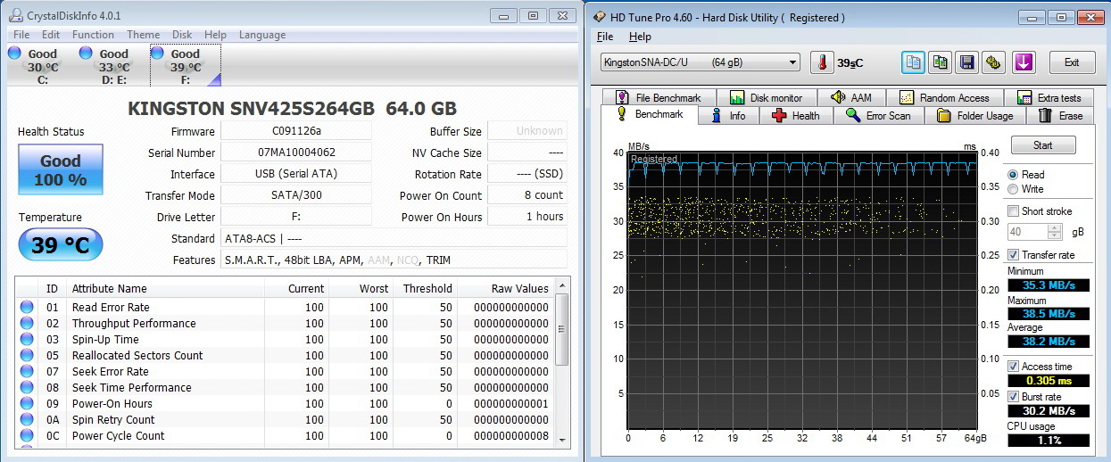Click the thermometer temperature icon in HD Tune
This screenshot has width=1111, height=462.
[821, 62]
